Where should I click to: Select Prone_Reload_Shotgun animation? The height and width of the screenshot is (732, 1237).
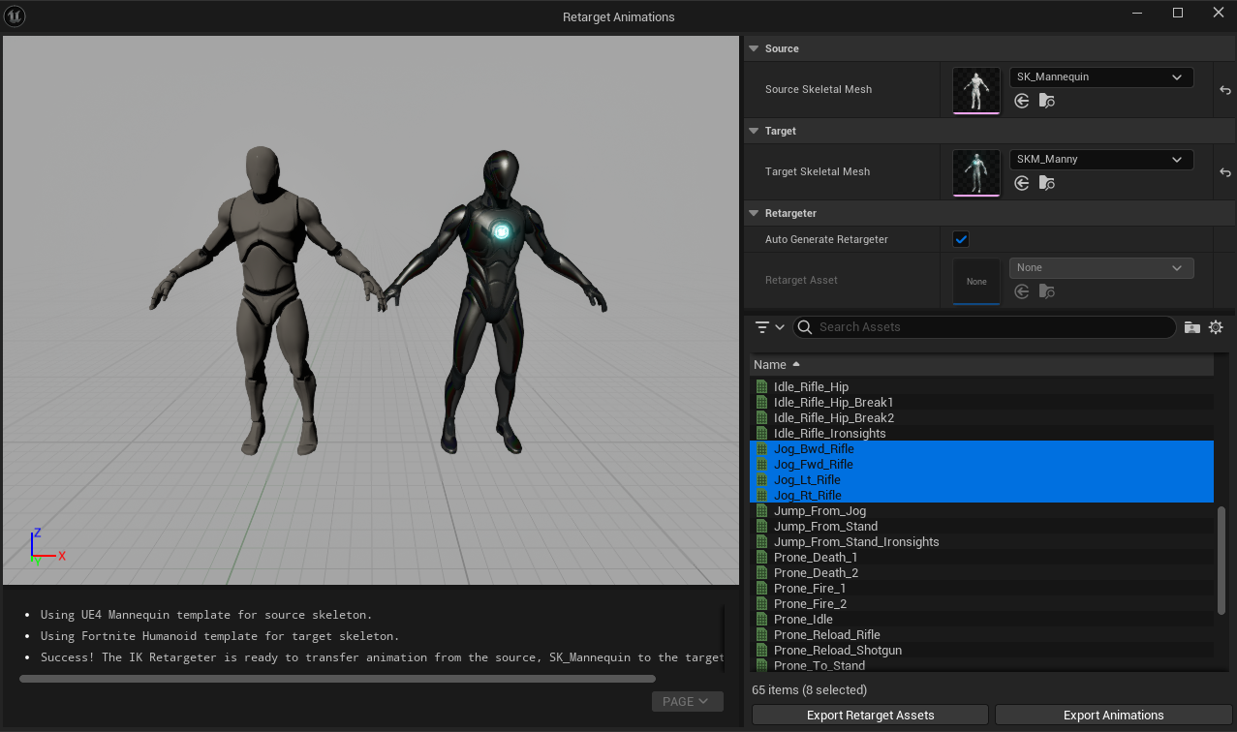(981, 651)
